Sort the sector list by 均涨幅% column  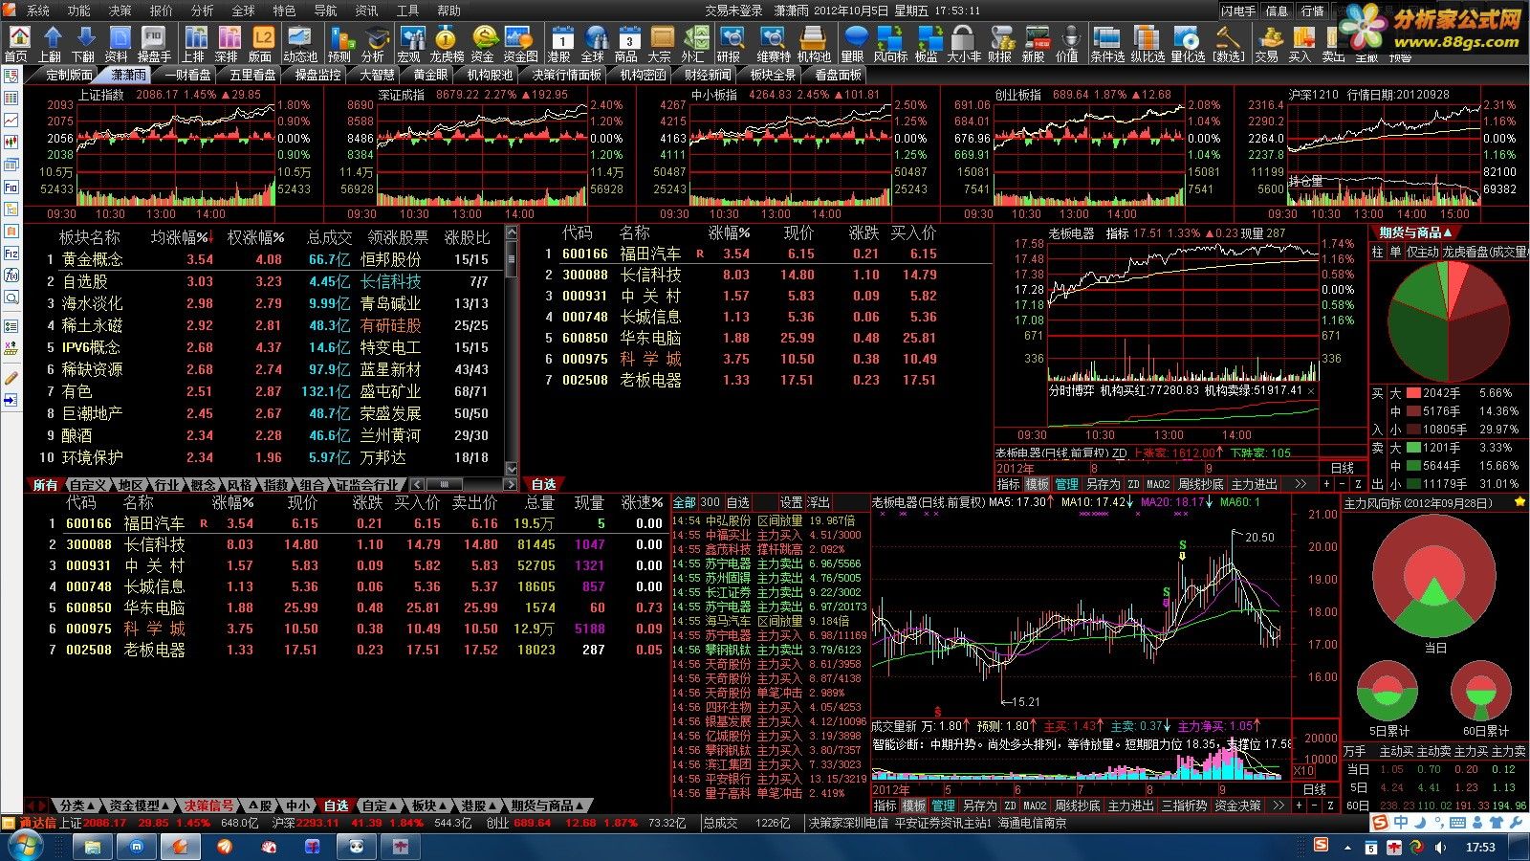182,236
